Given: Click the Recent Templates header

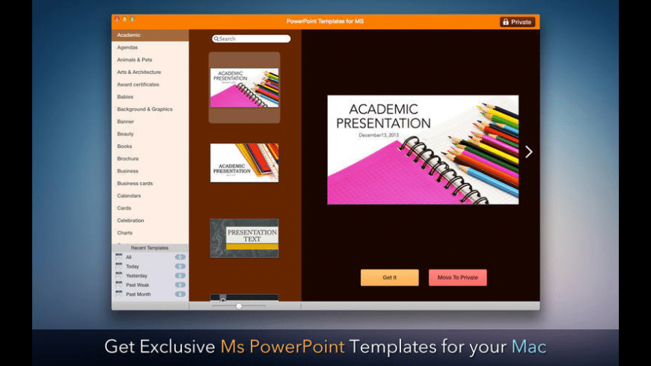Looking at the screenshot, I should 150,248.
